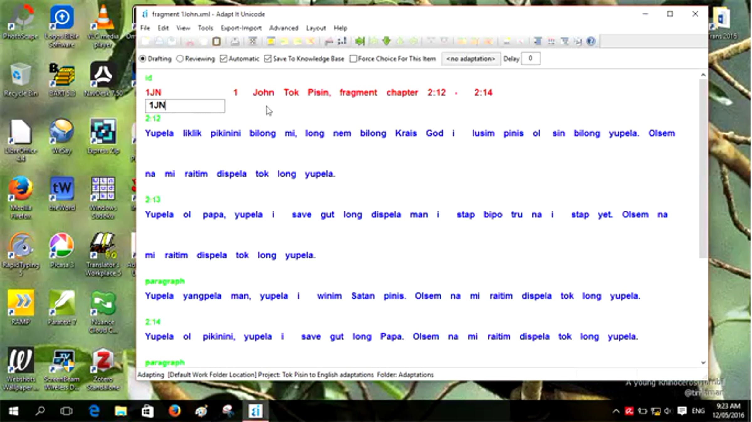Launch Firefox from the taskbar
This screenshot has height=422, width=752.
[175, 411]
